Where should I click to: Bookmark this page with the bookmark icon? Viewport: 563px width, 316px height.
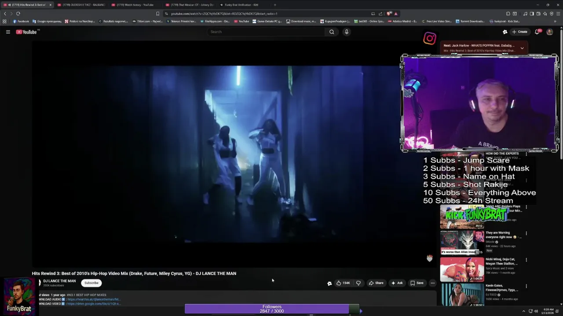(157, 14)
